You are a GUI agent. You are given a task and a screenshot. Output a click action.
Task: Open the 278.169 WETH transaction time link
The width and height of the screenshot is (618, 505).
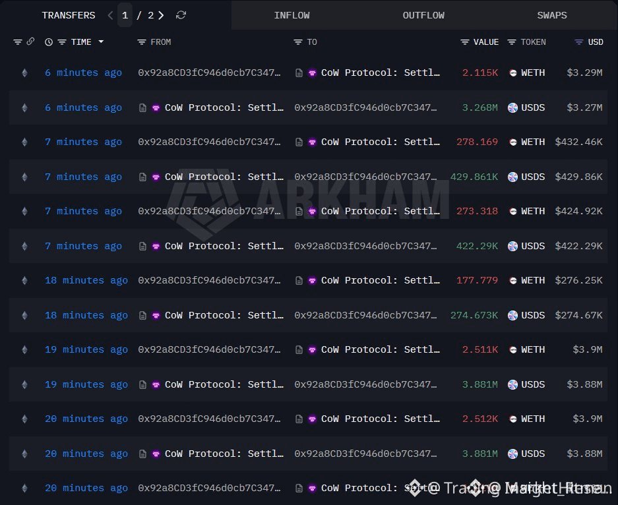click(x=83, y=142)
